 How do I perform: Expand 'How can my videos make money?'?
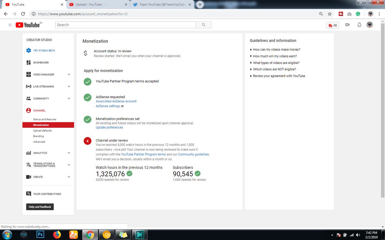pos(275,50)
